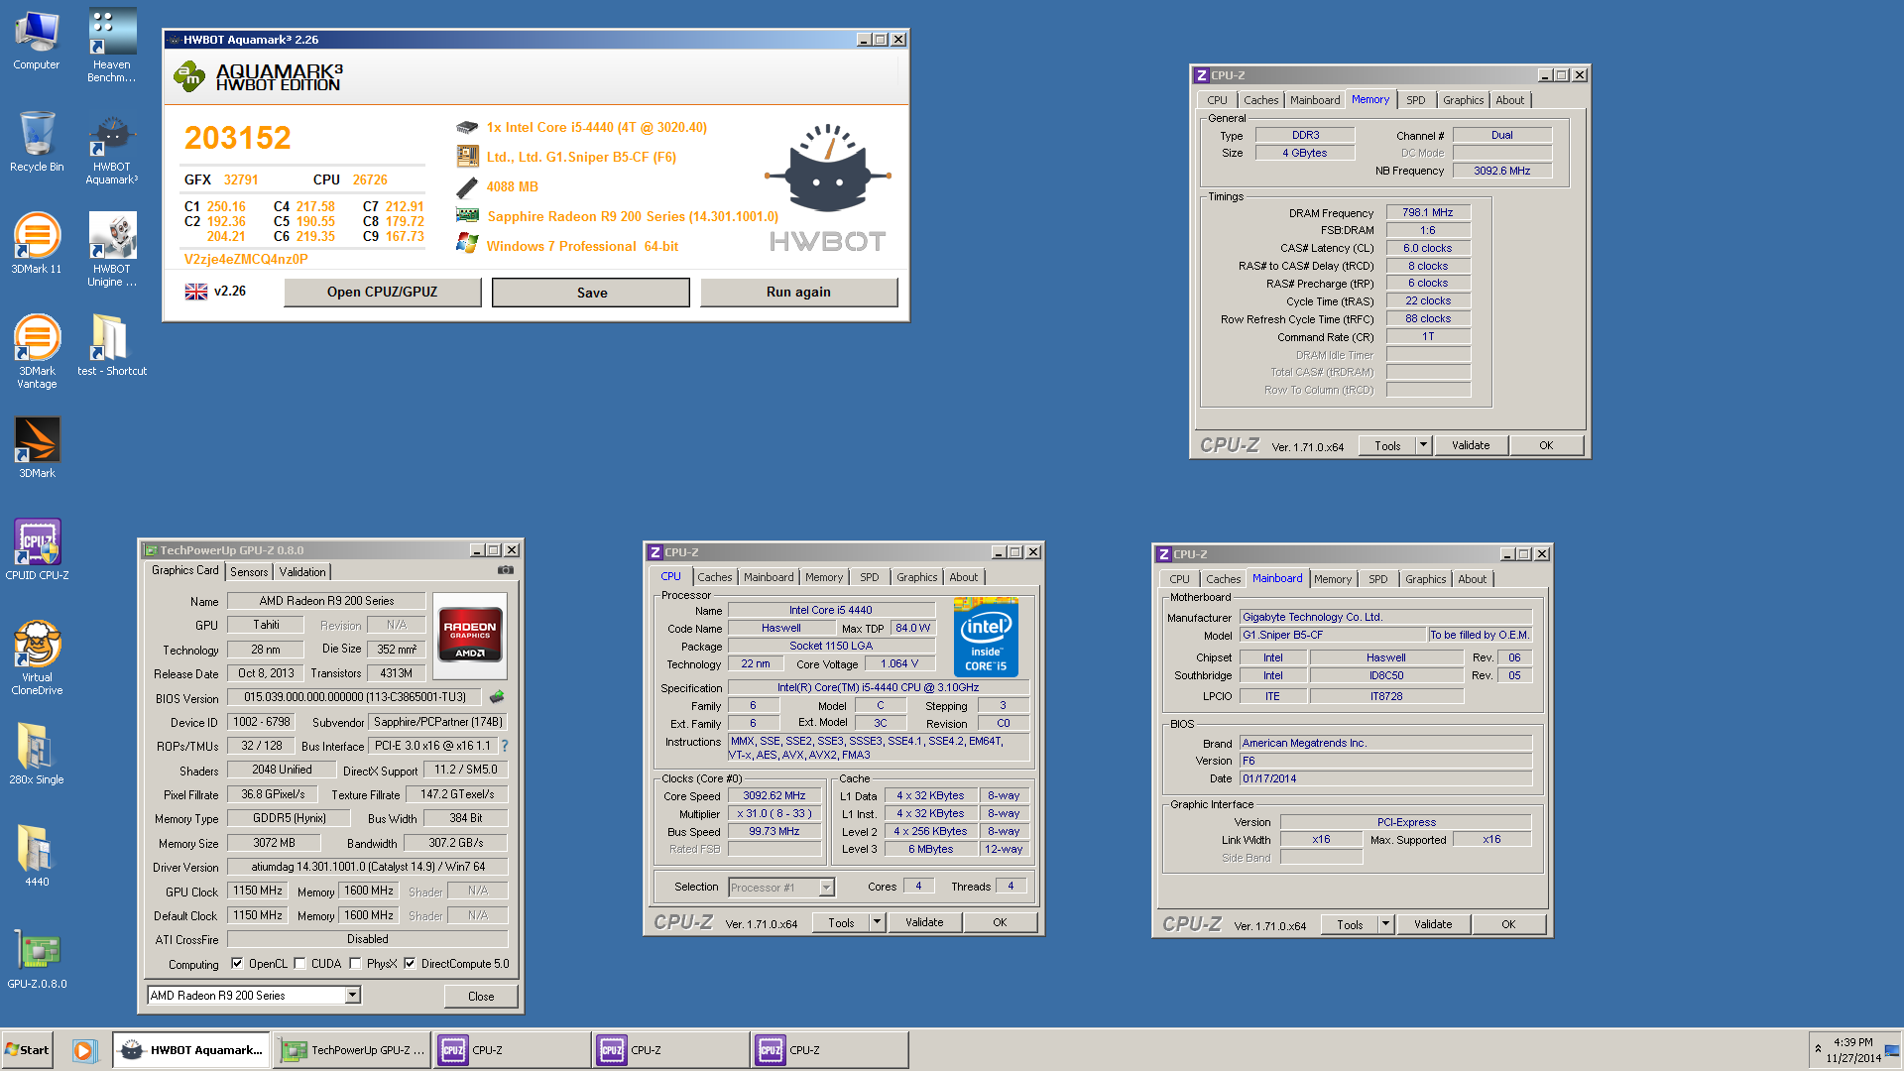Expand Tools dropdown arrow in Mainboard window
Image resolution: width=1904 pixels, height=1071 pixels.
click(x=1385, y=924)
